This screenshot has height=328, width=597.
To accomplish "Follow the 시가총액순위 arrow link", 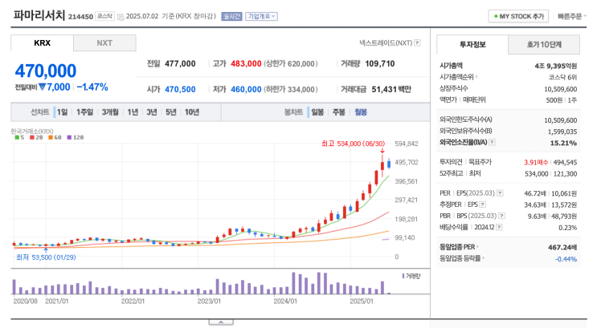I will pyautogui.click(x=459, y=77).
